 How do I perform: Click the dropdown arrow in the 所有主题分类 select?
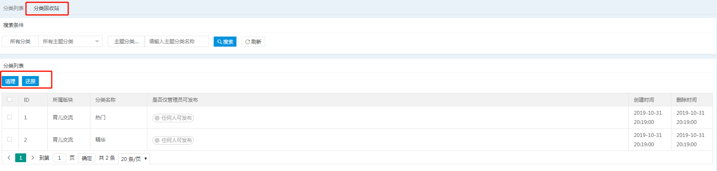tap(97, 42)
